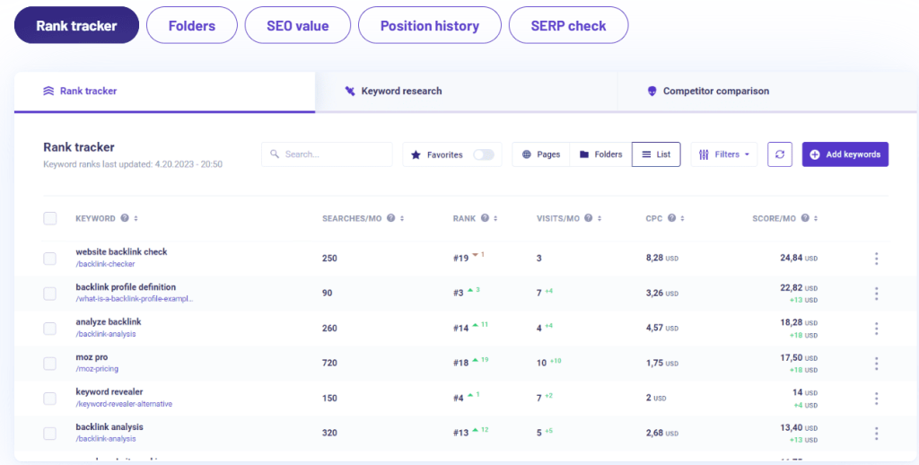Click the info icon next to SCORE/MO header
This screenshot has width=919, height=465.
point(804,218)
